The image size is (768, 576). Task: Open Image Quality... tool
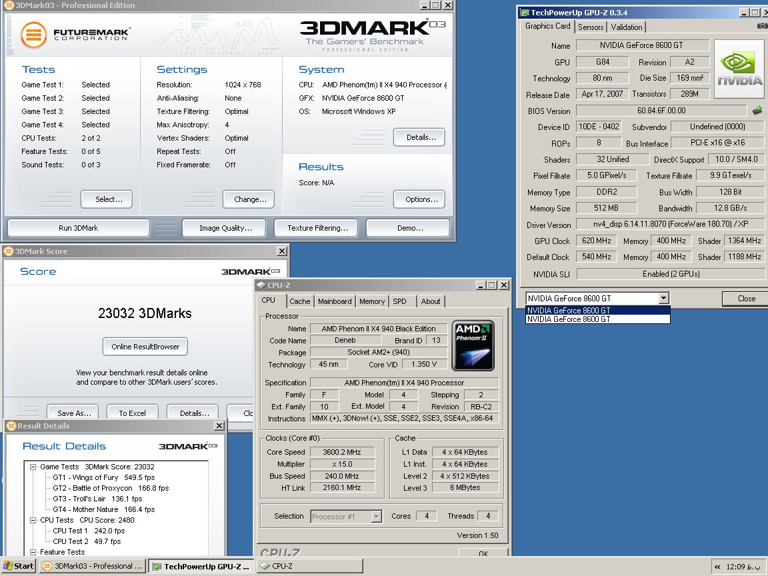[224, 228]
